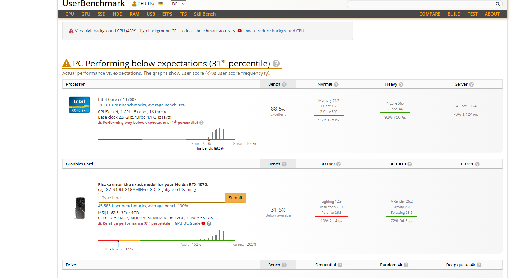Open the USB menu item
Screen dimensions: 520x278
tap(151, 14)
